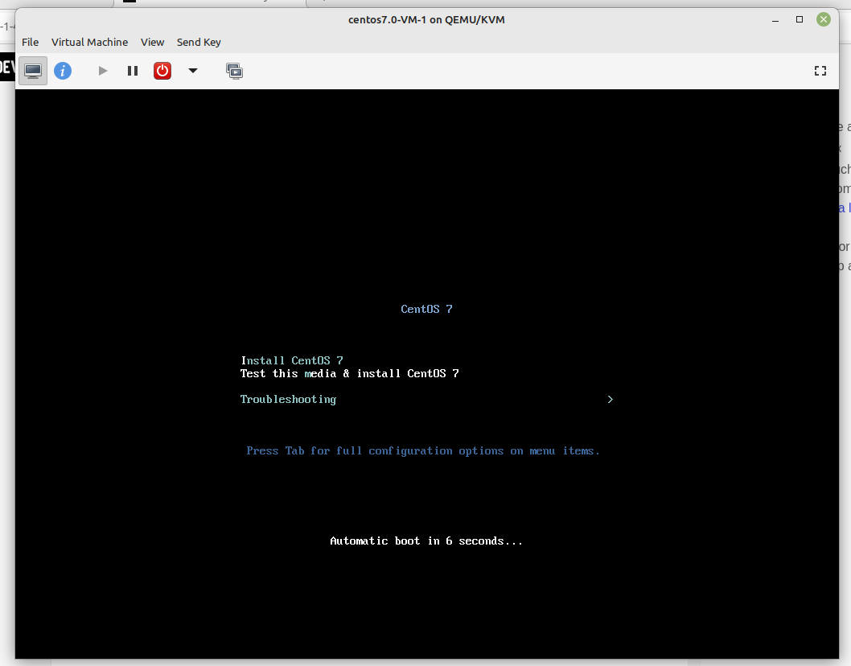The image size is (851, 666).
Task: Select Install CentOS 7 boot entry
Action: [x=291, y=360]
